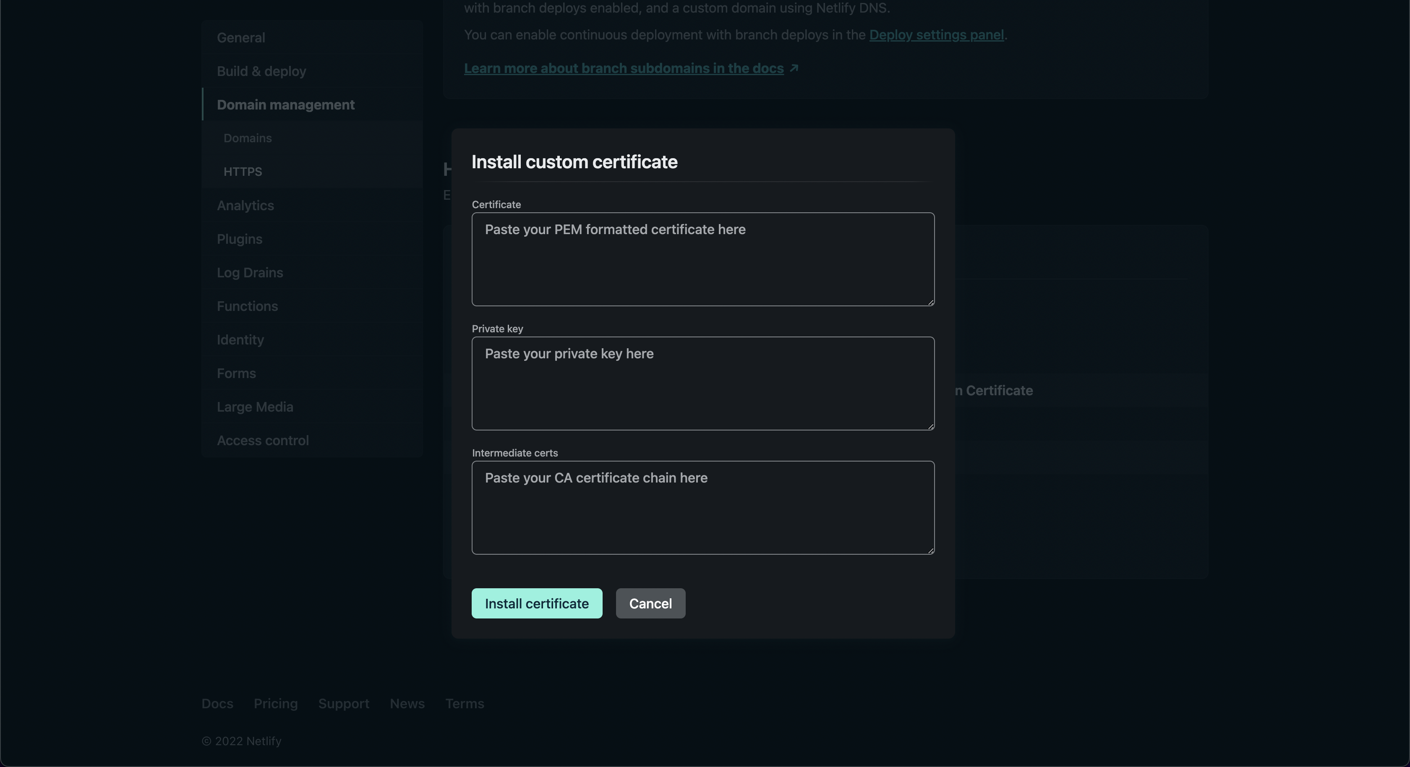Open Domain management section
The height and width of the screenshot is (767, 1410).
(285, 104)
